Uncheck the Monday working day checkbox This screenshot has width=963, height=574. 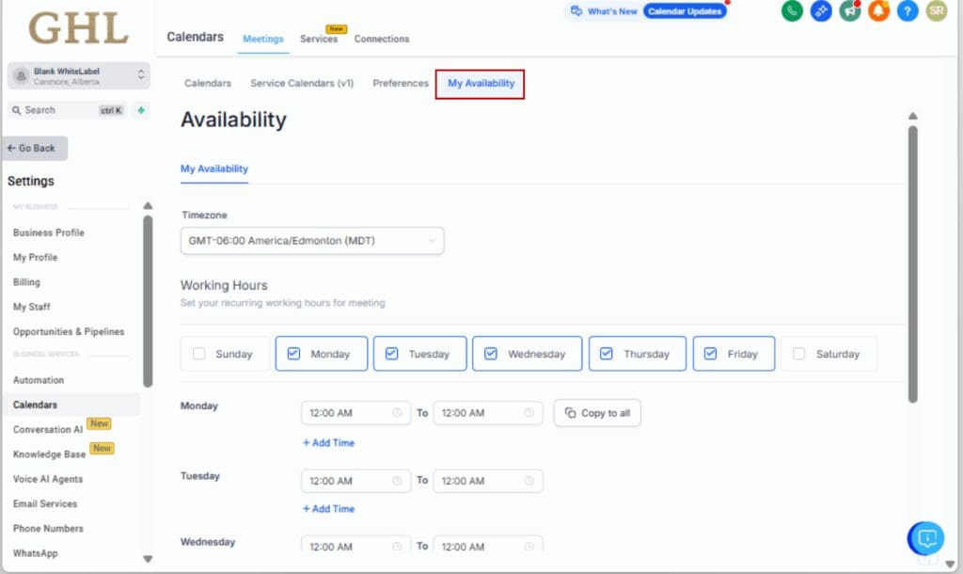tap(292, 353)
